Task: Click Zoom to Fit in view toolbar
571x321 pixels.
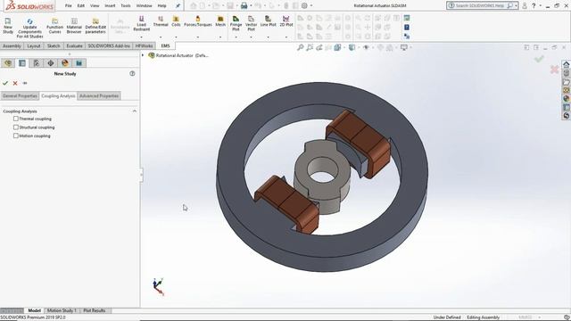Action: point(301,47)
